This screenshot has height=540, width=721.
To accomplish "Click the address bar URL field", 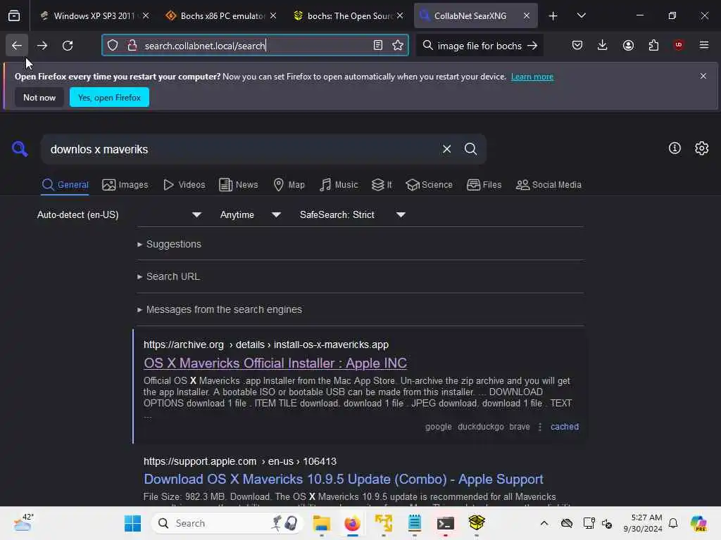I will pos(255,46).
